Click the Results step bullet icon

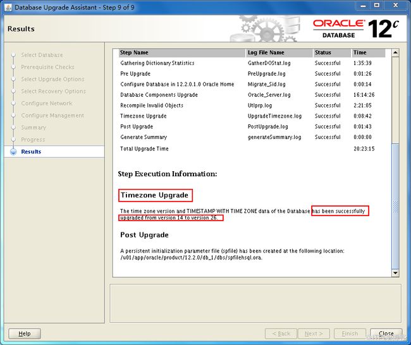tap(13, 152)
